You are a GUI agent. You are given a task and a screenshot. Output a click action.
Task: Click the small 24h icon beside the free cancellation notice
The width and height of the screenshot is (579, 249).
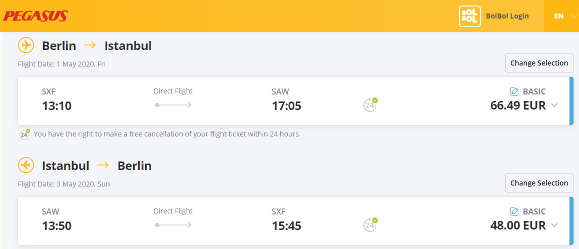(25, 134)
